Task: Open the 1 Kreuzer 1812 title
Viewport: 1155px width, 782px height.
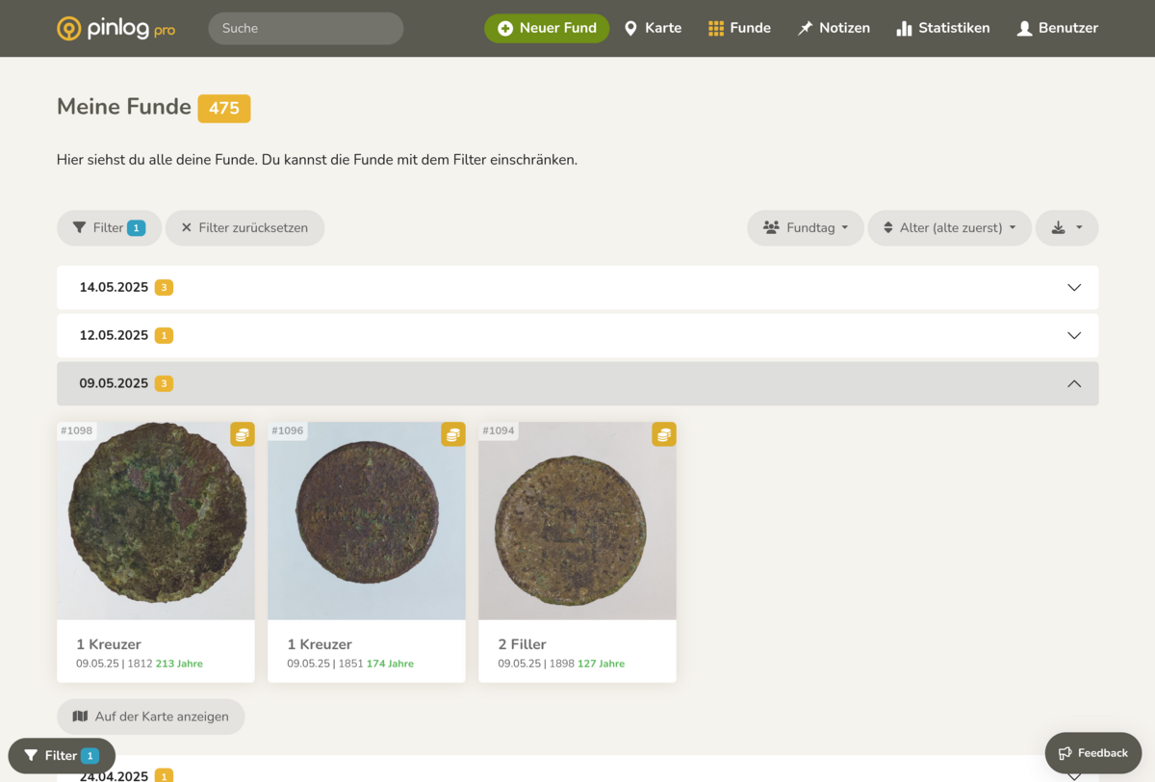Action: pyautogui.click(x=109, y=644)
